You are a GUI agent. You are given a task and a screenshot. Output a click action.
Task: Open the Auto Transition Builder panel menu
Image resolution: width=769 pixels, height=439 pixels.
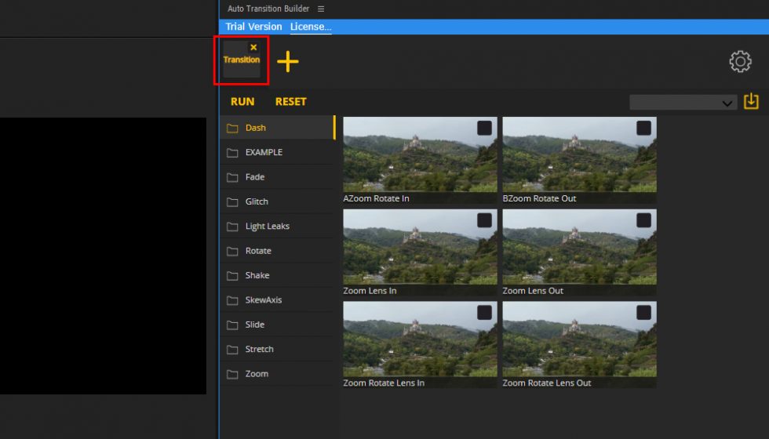pos(321,9)
